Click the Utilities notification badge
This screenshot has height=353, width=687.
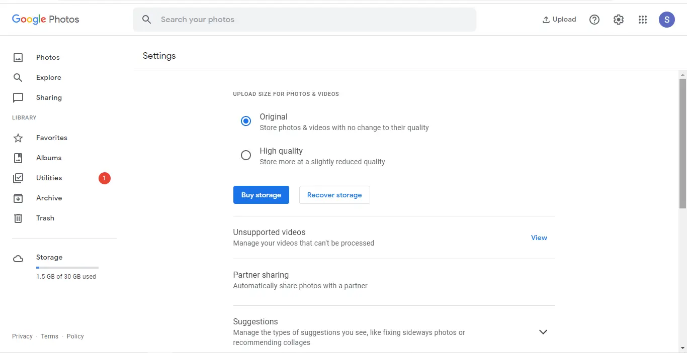click(x=105, y=178)
